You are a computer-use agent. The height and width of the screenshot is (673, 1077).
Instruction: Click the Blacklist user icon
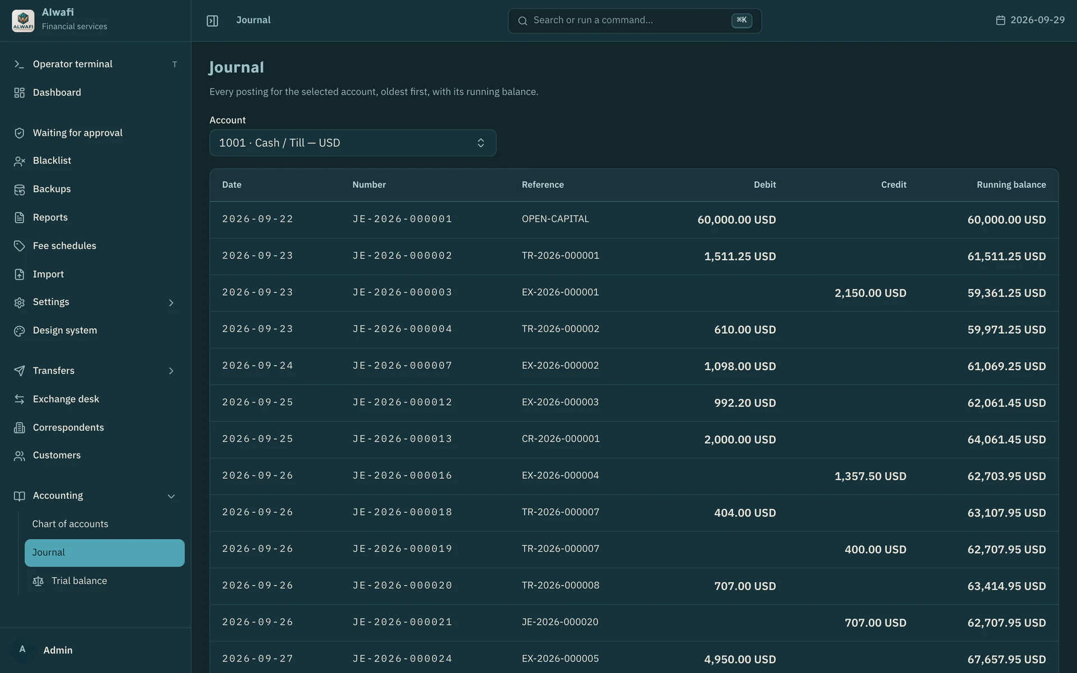tap(19, 161)
